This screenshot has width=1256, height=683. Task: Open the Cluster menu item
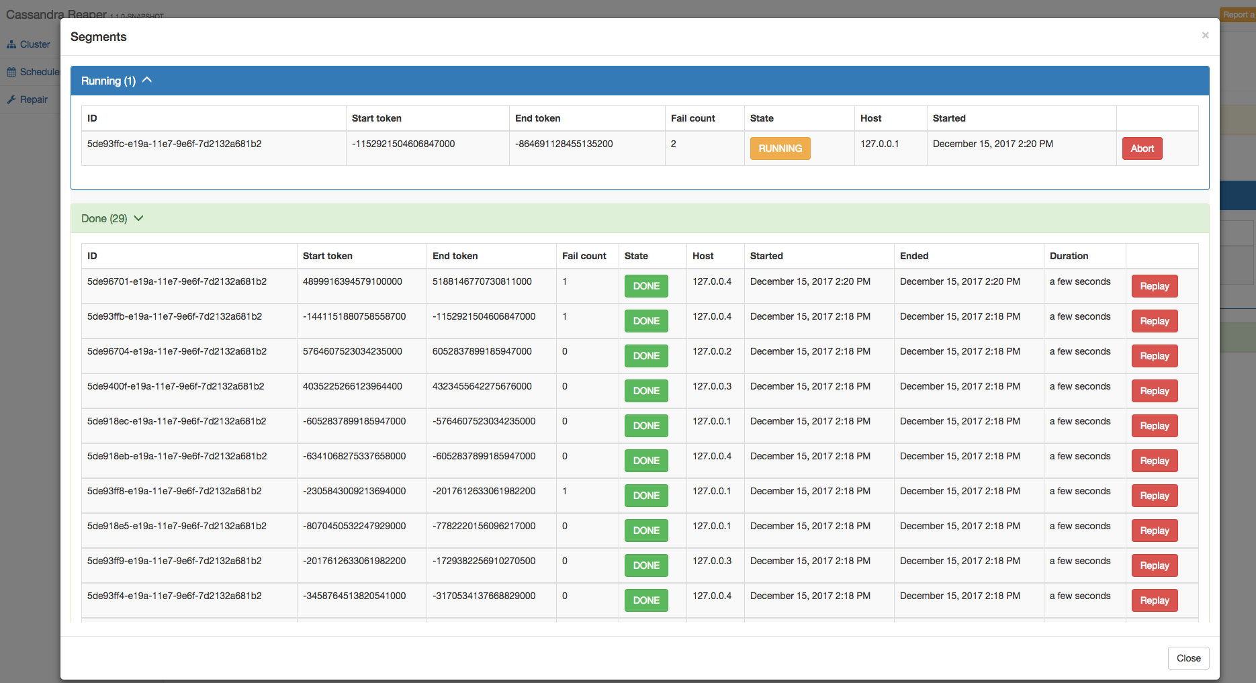pyautogui.click(x=35, y=44)
